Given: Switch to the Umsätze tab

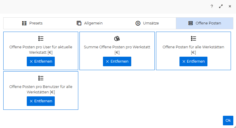Looking at the screenshot, I should (147, 23).
